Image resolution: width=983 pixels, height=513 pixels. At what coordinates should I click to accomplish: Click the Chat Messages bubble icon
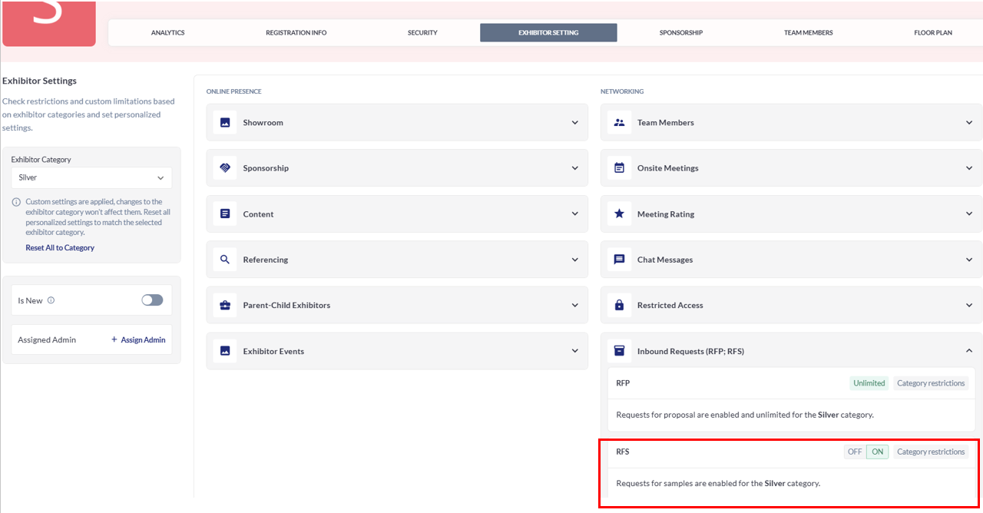pos(619,260)
